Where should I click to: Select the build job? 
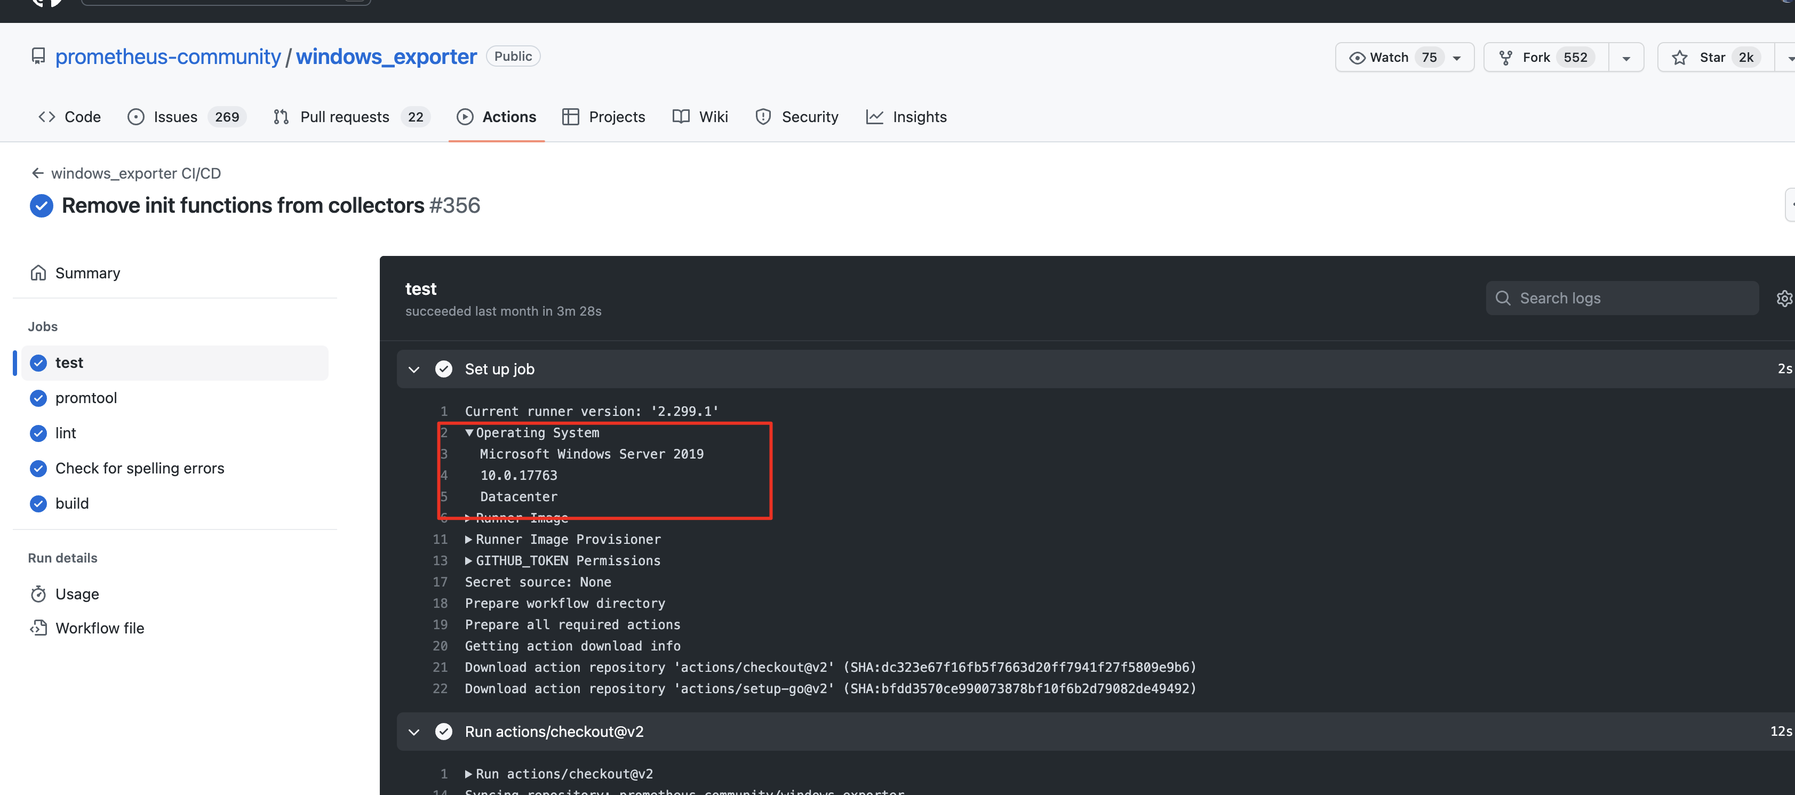point(174,503)
